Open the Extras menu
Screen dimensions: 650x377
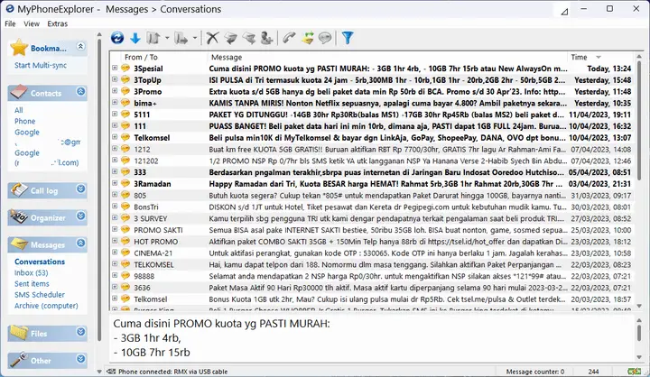57,23
